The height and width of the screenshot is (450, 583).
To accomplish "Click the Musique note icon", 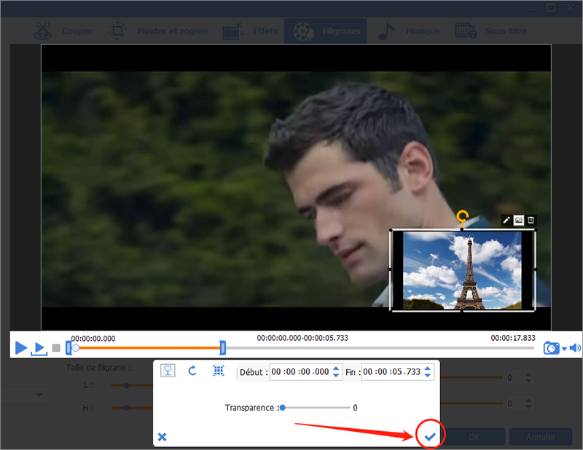I will (386, 31).
